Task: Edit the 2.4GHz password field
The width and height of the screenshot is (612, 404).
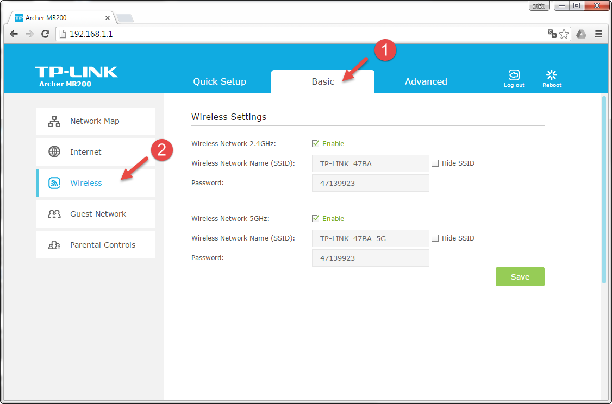Action: coord(370,183)
